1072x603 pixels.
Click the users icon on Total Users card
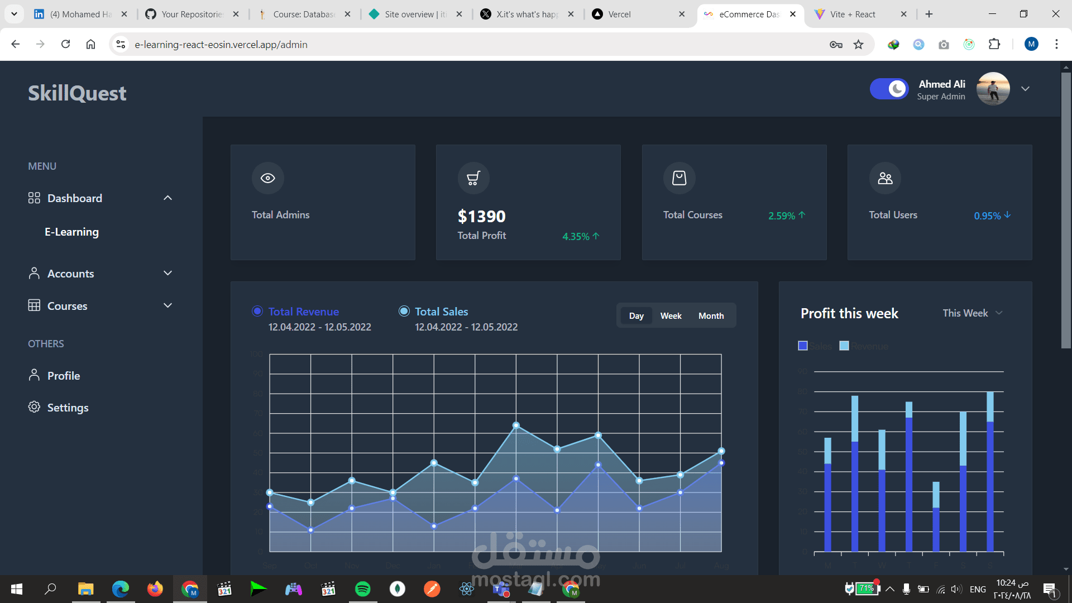click(885, 178)
